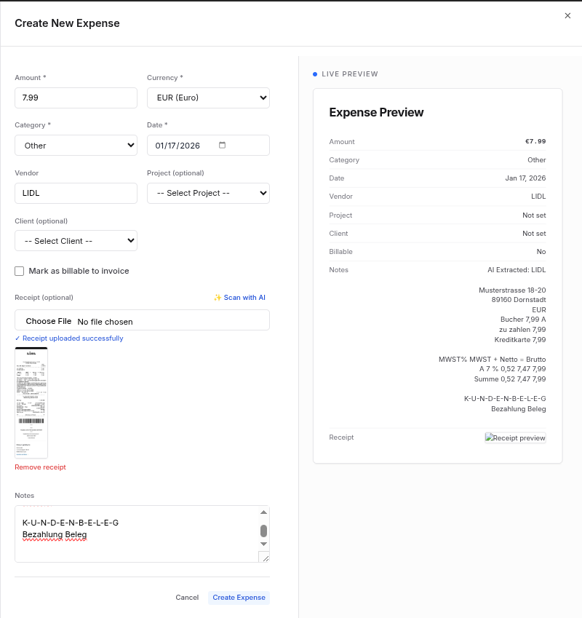Open the Category dropdown set to Other
The image size is (582, 618).
tap(76, 146)
